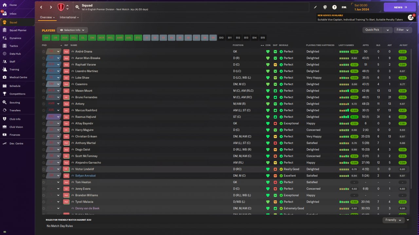
Task: Open the Competitions menu item
Action: (17, 94)
